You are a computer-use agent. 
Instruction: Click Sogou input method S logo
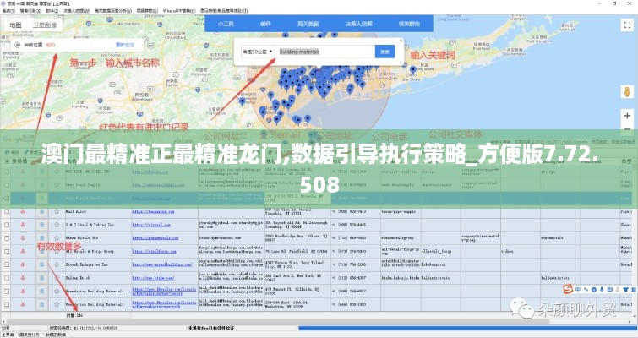pyautogui.click(x=568, y=289)
